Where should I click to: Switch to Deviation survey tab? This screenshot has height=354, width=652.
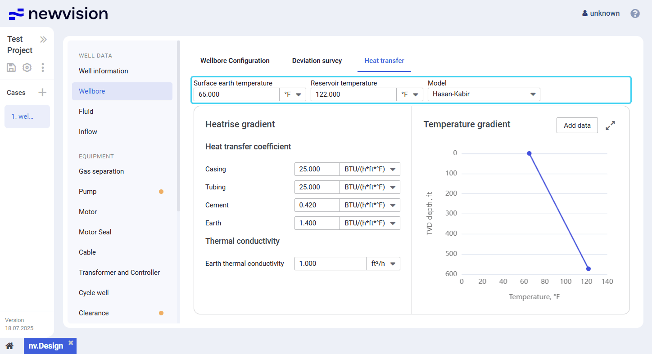(x=317, y=61)
